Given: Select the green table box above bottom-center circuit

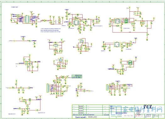Looking at the screenshot, I should (x=77, y=76).
